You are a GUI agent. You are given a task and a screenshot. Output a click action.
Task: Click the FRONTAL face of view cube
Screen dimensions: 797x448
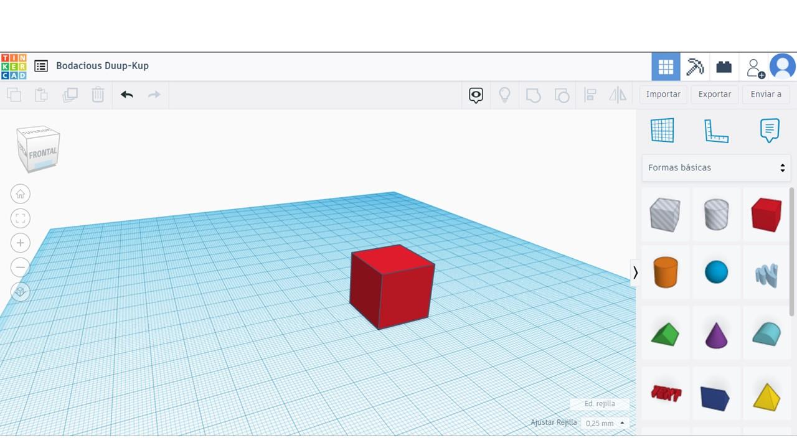(43, 153)
